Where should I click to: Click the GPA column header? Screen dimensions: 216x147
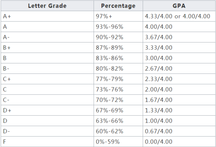(x=179, y=6)
